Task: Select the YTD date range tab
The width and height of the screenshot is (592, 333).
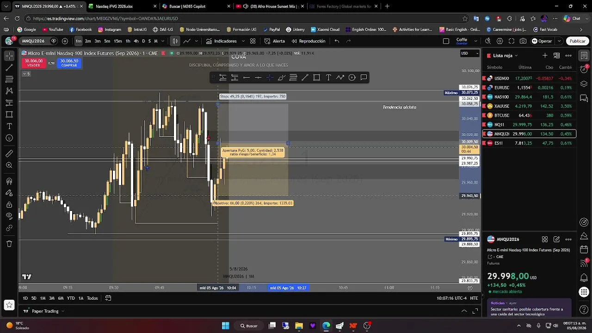Action: tap(71, 298)
